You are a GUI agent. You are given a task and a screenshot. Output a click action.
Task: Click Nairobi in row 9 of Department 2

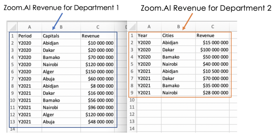click(178, 93)
